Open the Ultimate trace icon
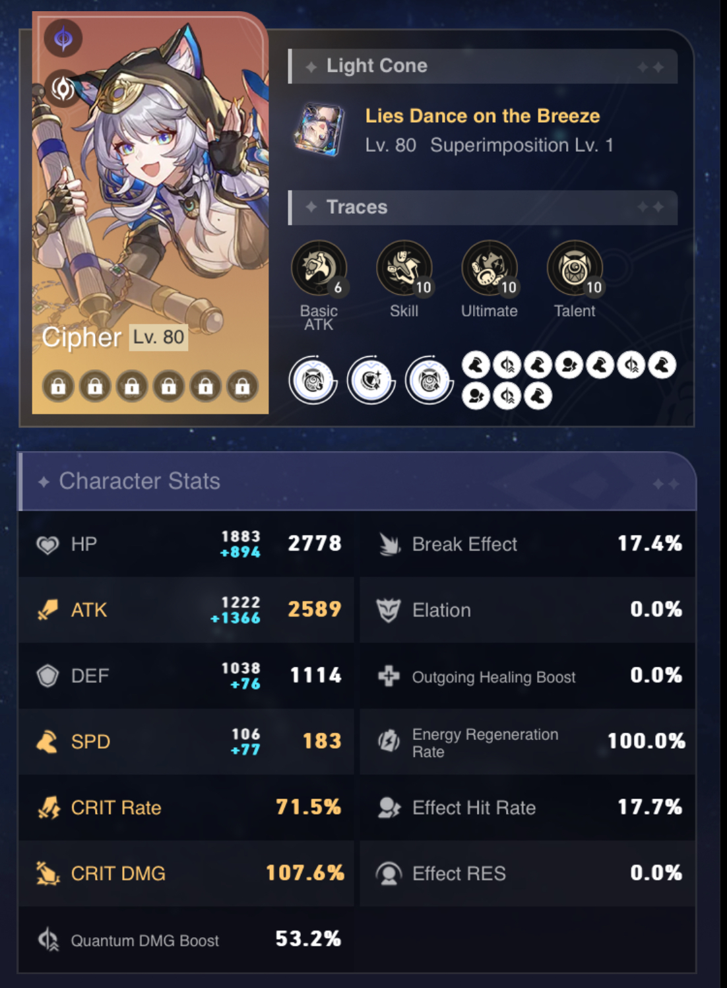 (490, 268)
